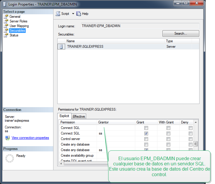
Task: Click the Deny column header
Action: coord(186,122)
